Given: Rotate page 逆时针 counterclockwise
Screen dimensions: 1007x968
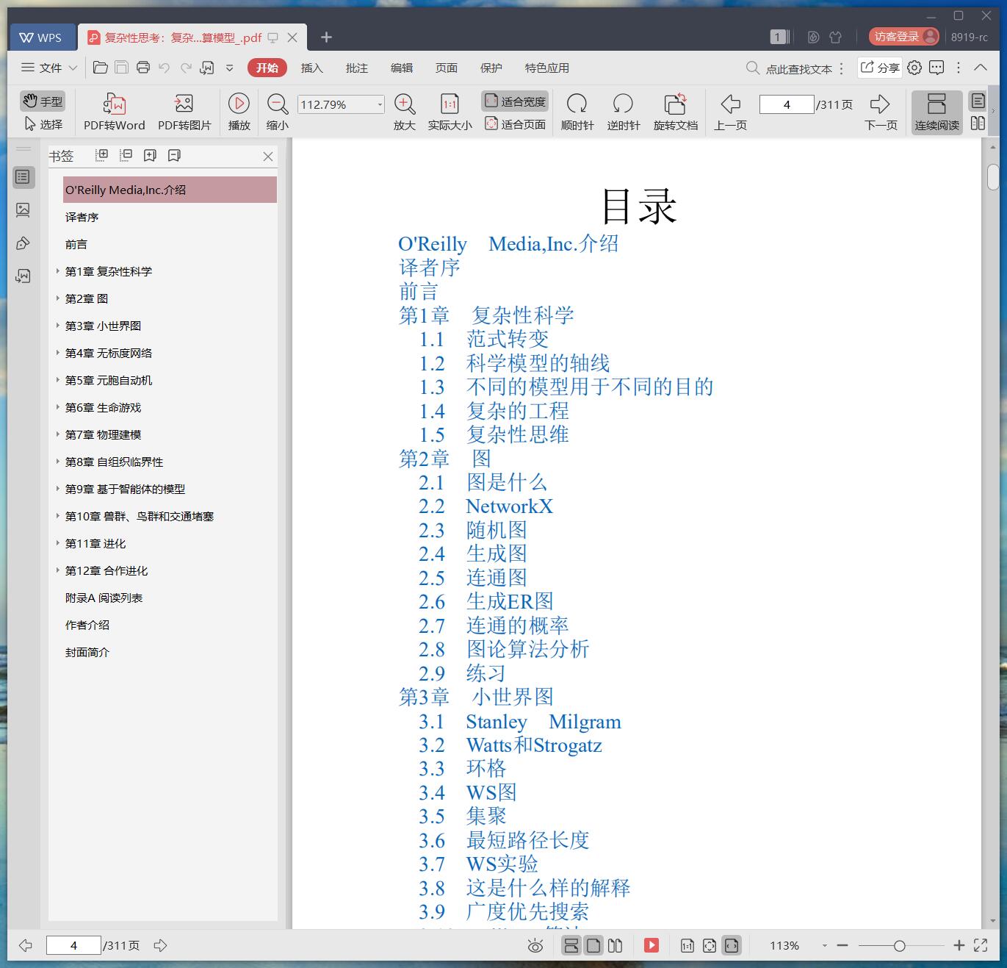Looking at the screenshot, I should pyautogui.click(x=624, y=112).
